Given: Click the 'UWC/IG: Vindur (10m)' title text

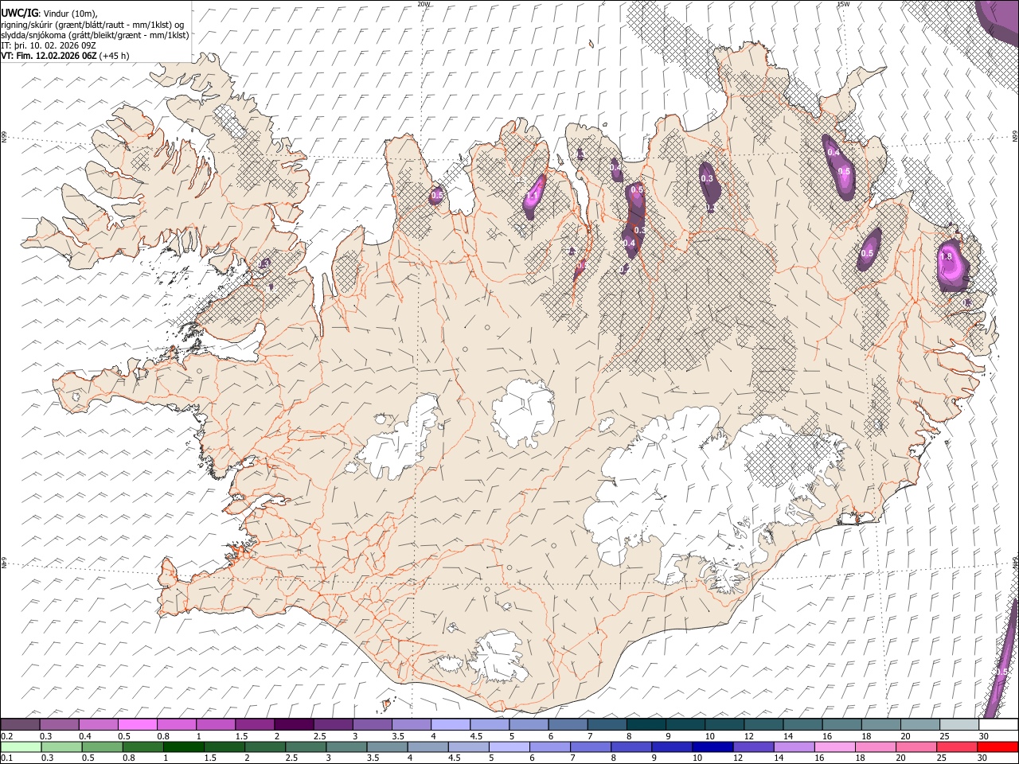Looking at the screenshot, I should (49, 12).
